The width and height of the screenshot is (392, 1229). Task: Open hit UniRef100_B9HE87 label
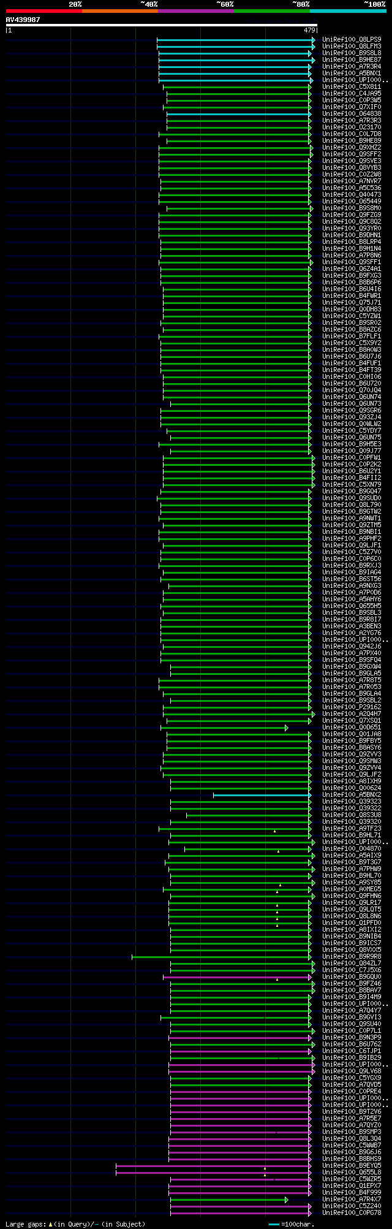click(352, 59)
